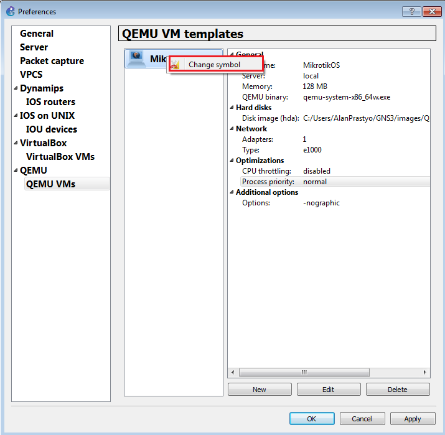Click the 'Adapters:' field label

[x=258, y=139]
